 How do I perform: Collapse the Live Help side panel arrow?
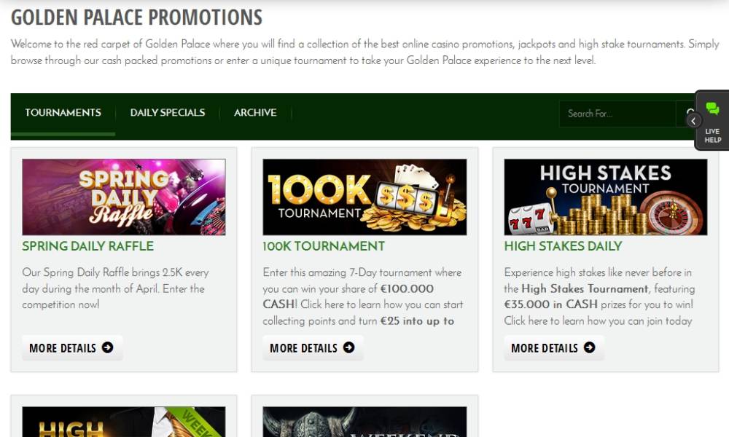[693, 121]
